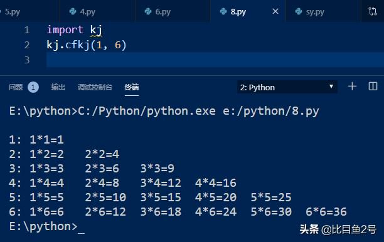
Task: Place cursor on empty line 3
Action: (215, 60)
